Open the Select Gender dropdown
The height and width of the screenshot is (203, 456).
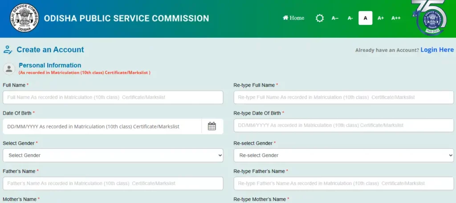[113, 155]
